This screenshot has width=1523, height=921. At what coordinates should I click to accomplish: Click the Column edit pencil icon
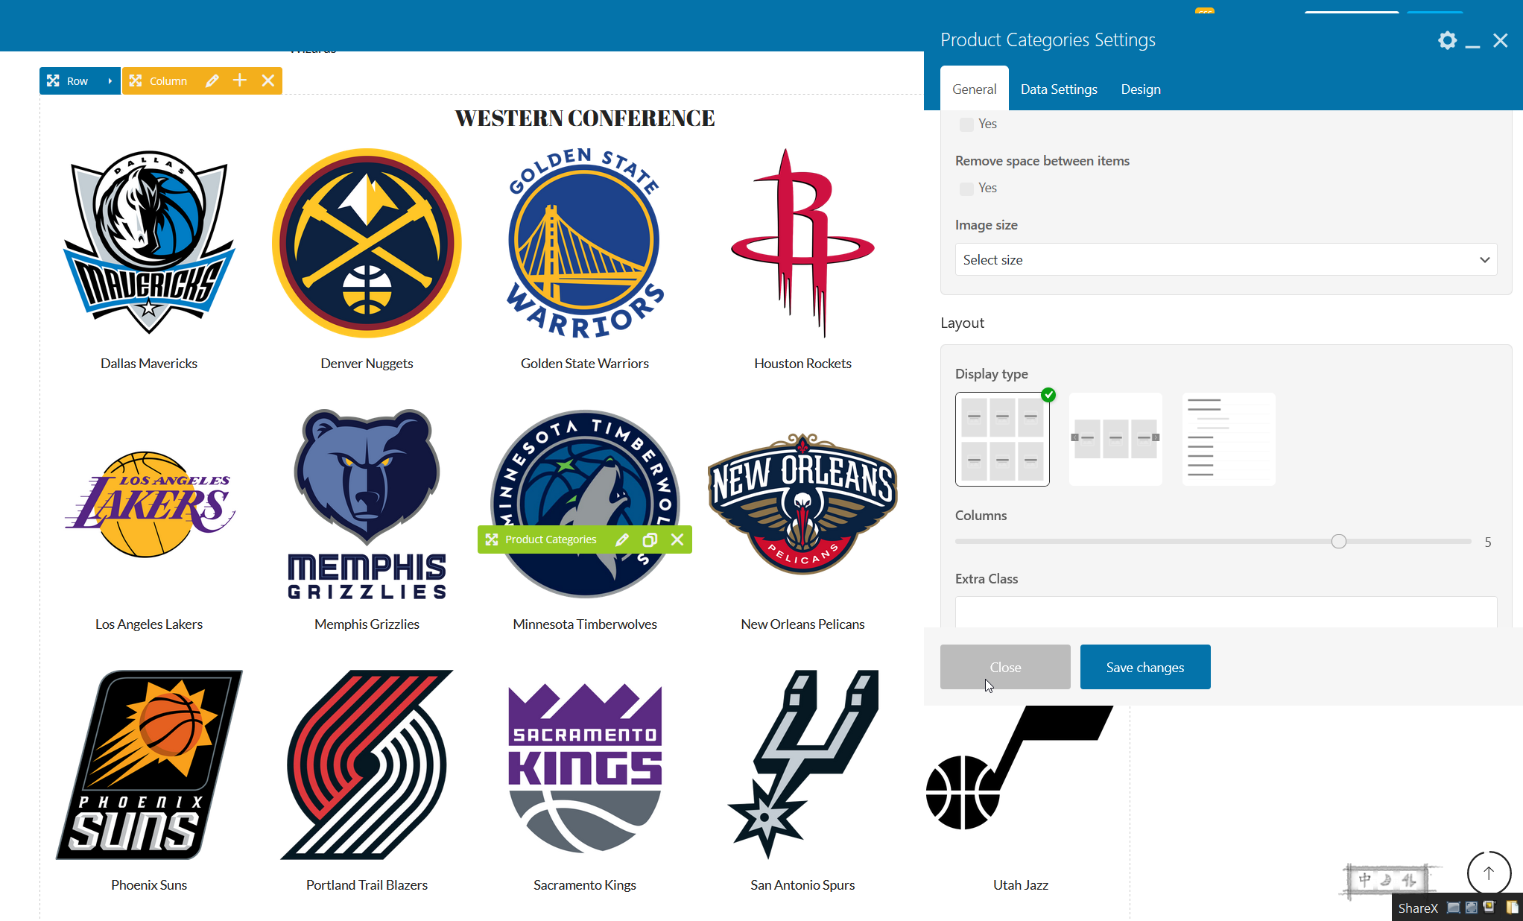(x=212, y=80)
